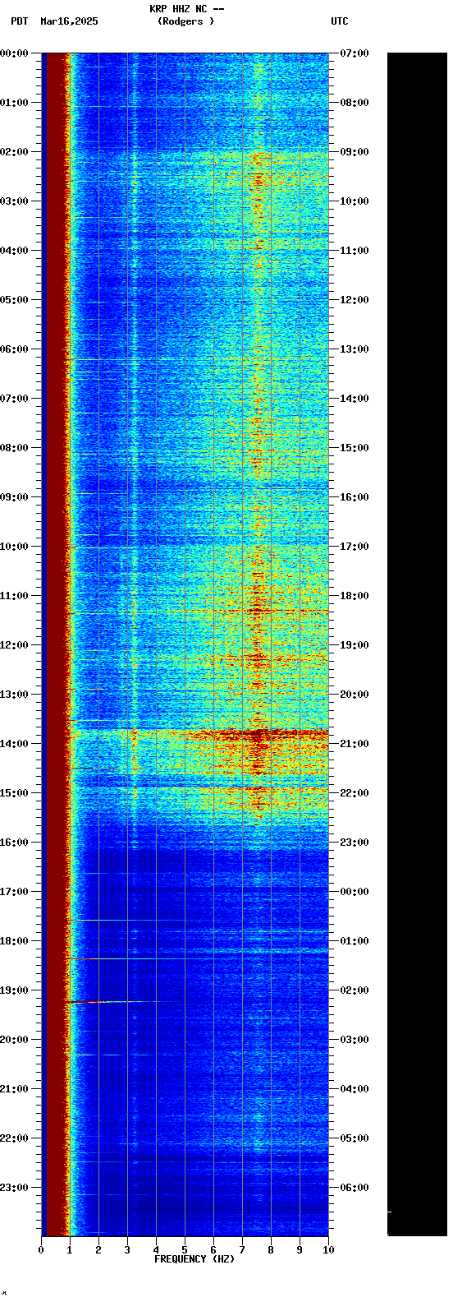Click the UTC time label "12:00"
453x1302 pixels.
click(x=355, y=300)
